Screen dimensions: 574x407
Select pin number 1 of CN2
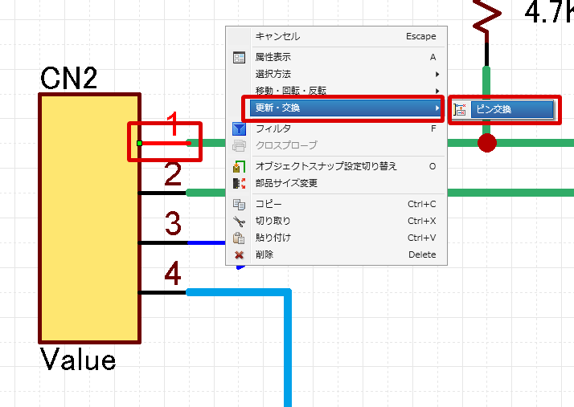click(171, 124)
